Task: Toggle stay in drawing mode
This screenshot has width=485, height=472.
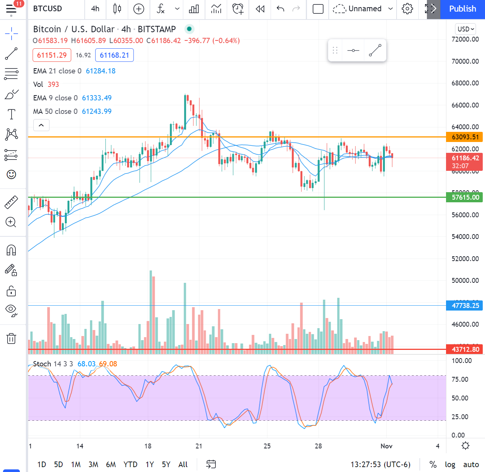Action: [x=11, y=270]
